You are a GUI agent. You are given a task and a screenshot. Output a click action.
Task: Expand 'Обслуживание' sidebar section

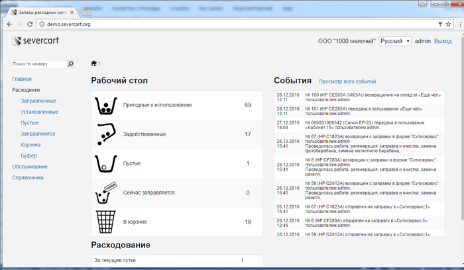[30, 167]
